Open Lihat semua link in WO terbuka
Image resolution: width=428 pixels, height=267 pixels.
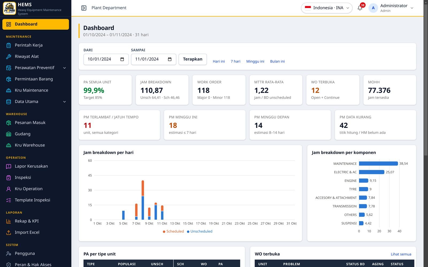tap(401, 254)
